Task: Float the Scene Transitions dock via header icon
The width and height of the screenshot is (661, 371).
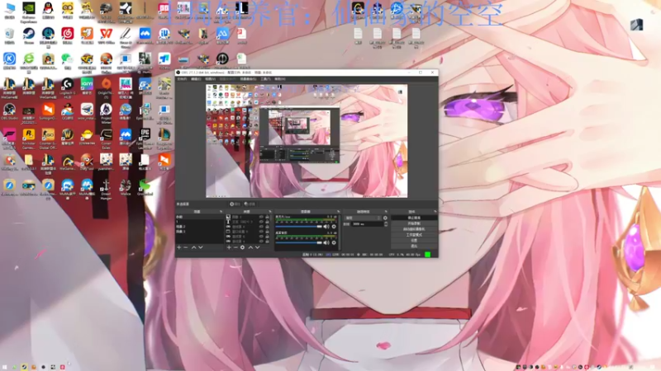Action: pos(386,212)
